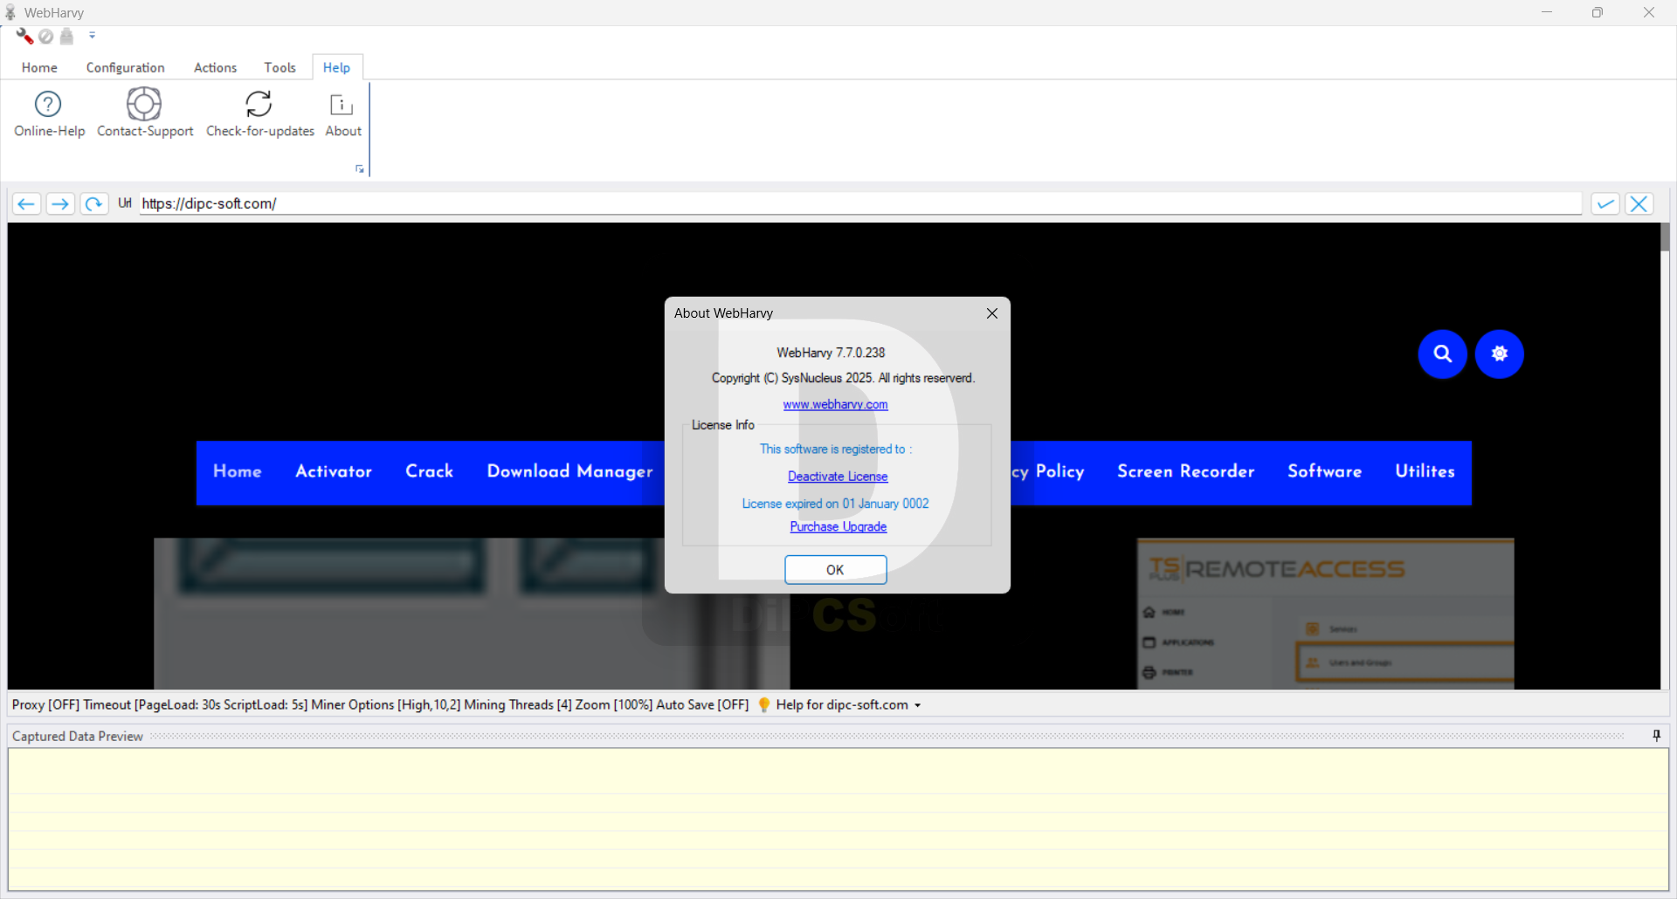The width and height of the screenshot is (1677, 899).
Task: Click the Proxy [OFF] status text
Action: [45, 705]
